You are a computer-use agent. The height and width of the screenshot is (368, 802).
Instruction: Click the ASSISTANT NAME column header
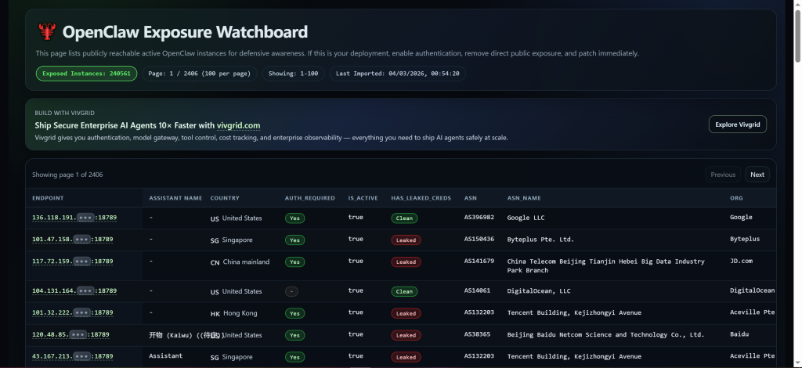pyautogui.click(x=175, y=198)
